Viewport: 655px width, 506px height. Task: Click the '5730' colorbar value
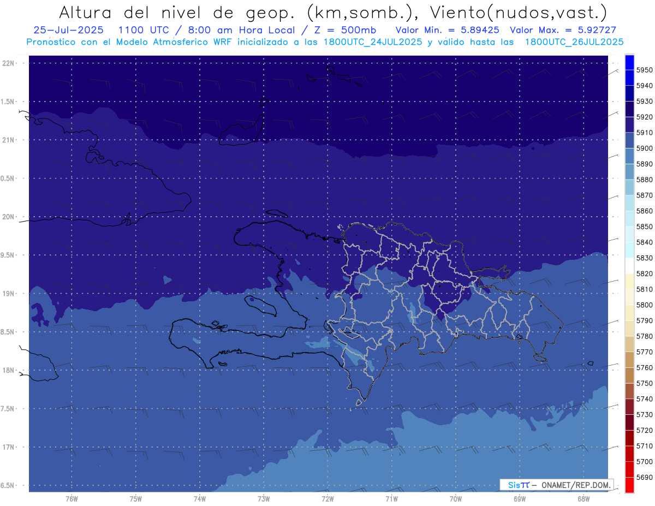(x=645, y=414)
